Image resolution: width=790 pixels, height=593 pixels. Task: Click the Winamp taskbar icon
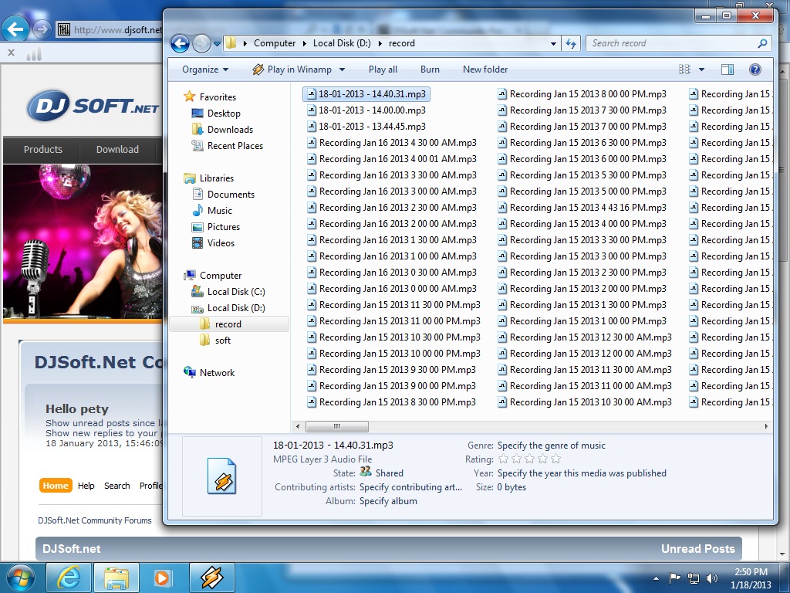[x=212, y=578]
